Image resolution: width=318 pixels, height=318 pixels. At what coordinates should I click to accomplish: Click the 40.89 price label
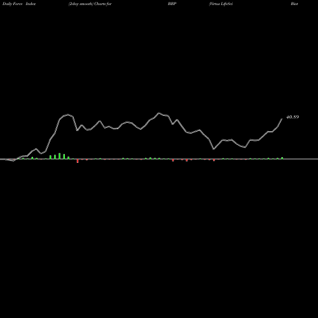click(293, 117)
